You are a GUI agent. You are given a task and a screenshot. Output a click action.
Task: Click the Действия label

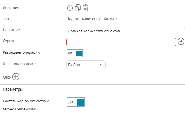click(x=11, y=8)
